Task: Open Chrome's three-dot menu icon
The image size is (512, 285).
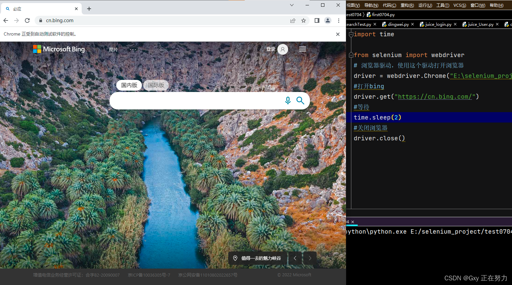Action: [x=339, y=20]
